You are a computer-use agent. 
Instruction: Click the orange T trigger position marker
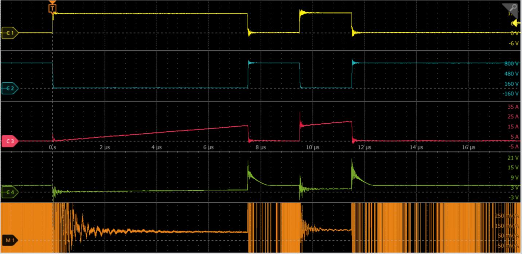pyautogui.click(x=52, y=8)
